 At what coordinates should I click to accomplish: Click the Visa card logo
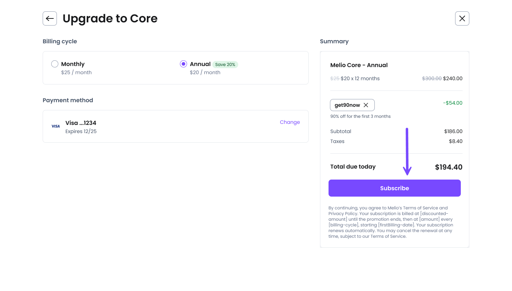click(x=56, y=126)
